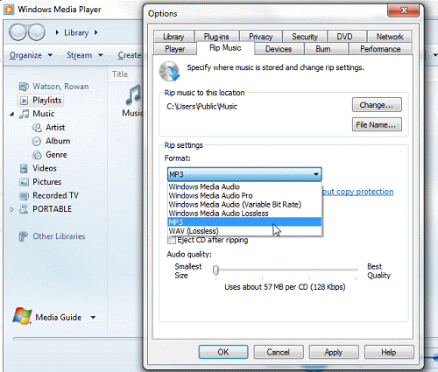
Task: Click the Format combo box arrow
Action: (x=316, y=174)
